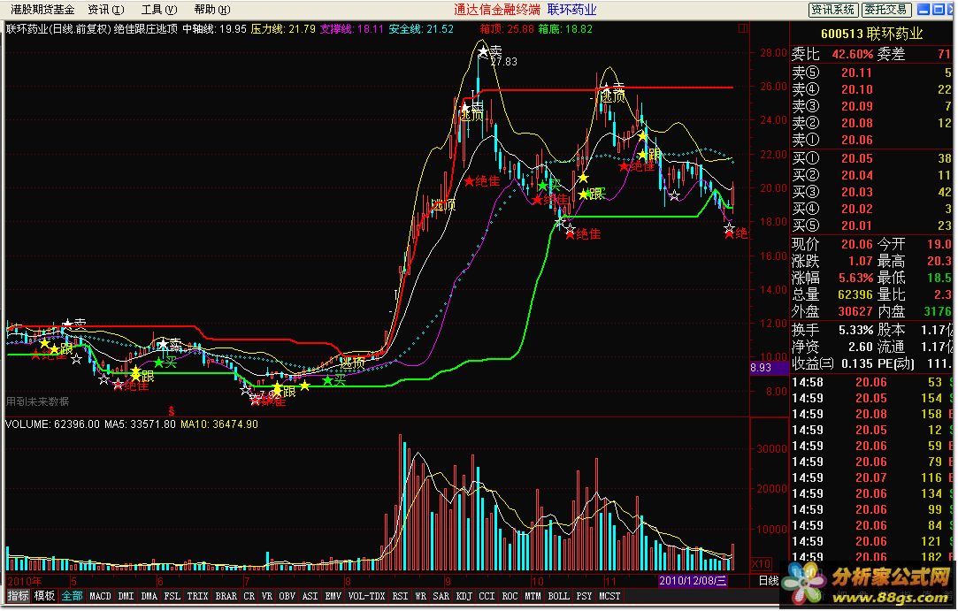Select the PSY indicator tab
The width and height of the screenshot is (958, 611).
(x=584, y=596)
